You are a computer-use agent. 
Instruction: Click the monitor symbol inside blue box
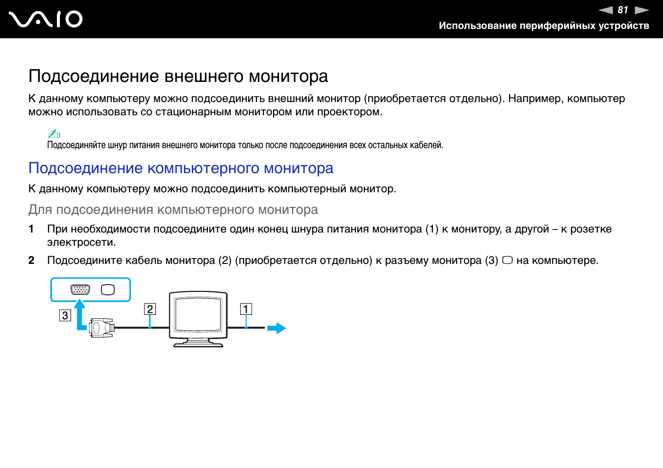[x=108, y=289]
